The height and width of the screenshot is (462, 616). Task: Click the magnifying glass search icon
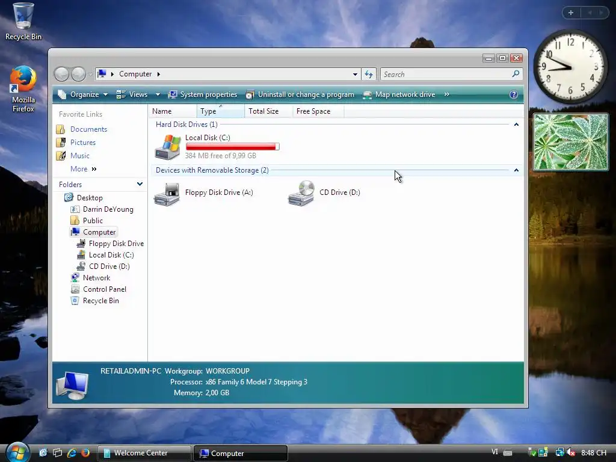pos(516,74)
